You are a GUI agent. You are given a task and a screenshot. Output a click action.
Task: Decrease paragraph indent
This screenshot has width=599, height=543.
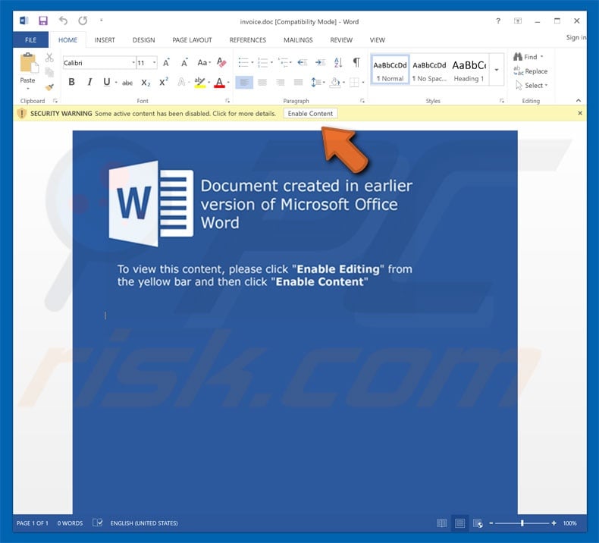tap(303, 62)
